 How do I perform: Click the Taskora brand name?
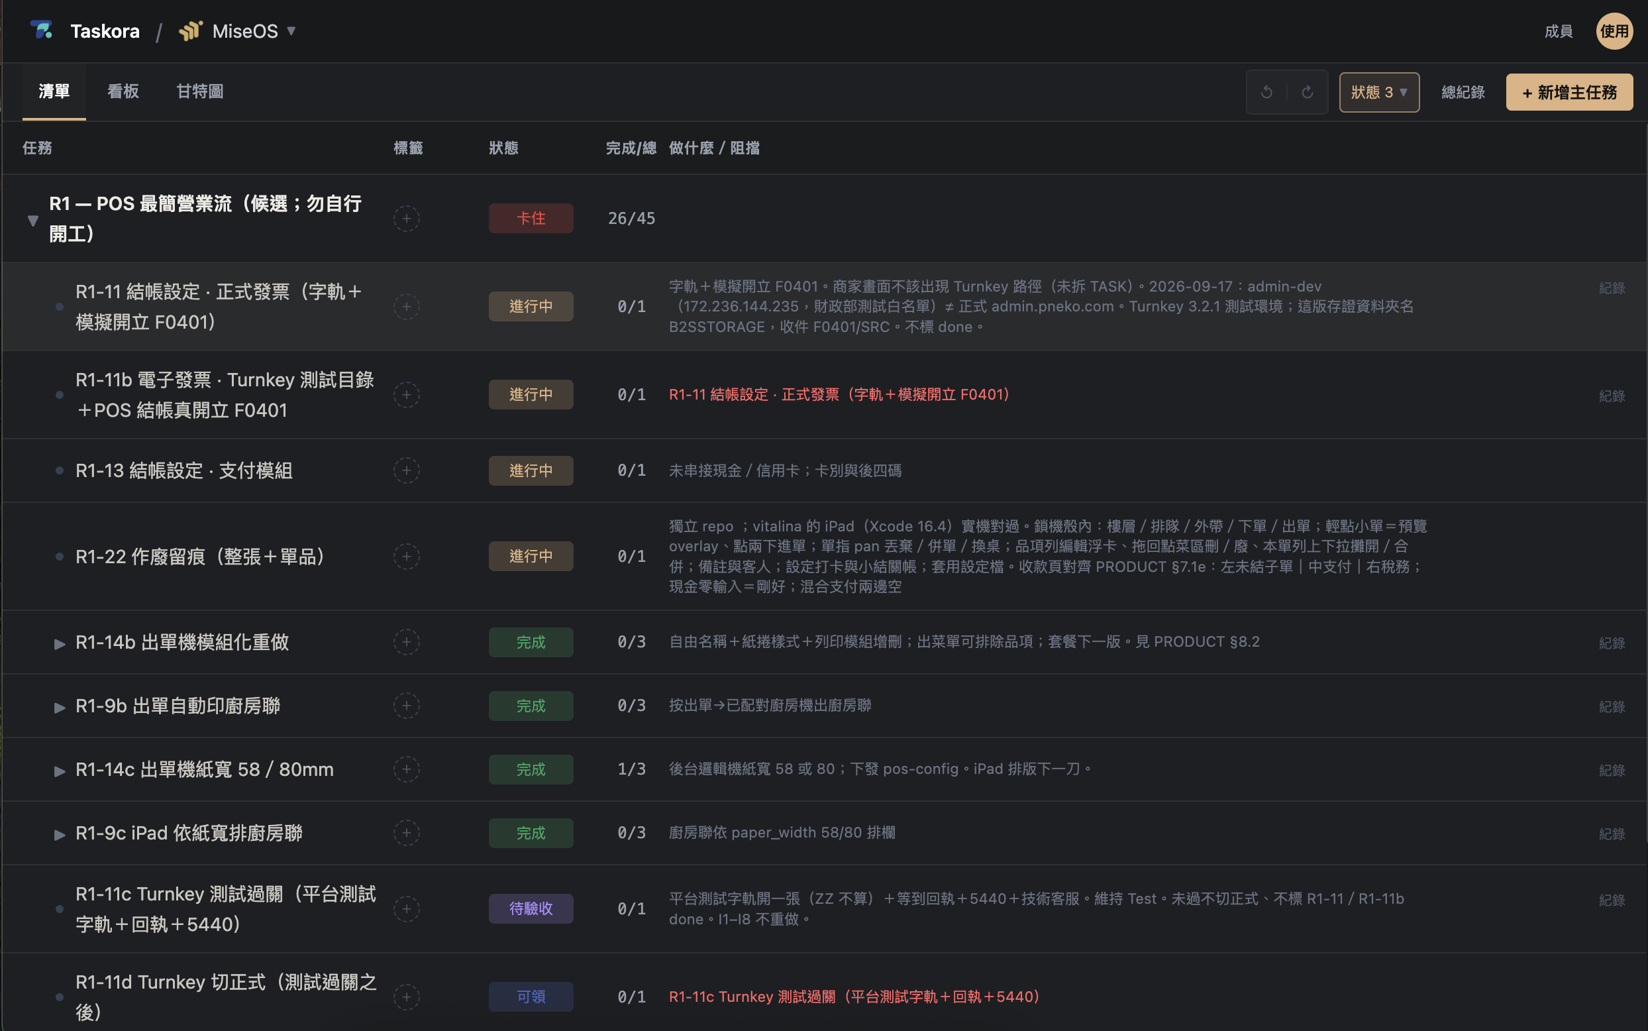tap(105, 30)
